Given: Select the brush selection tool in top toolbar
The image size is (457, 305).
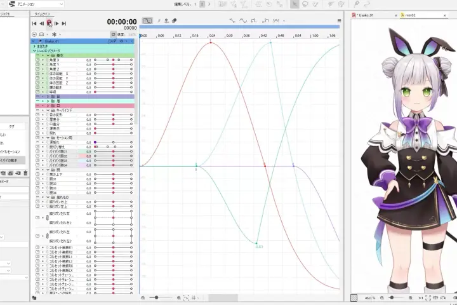Looking at the screenshot, I should (315, 4).
